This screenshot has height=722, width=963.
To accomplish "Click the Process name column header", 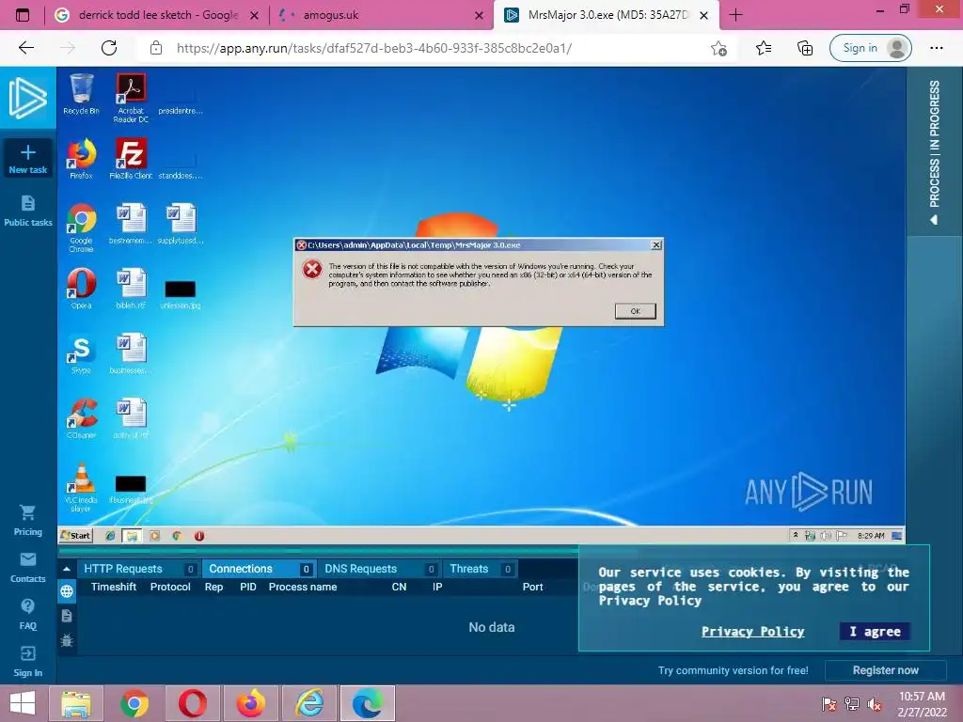I will pyautogui.click(x=302, y=587).
